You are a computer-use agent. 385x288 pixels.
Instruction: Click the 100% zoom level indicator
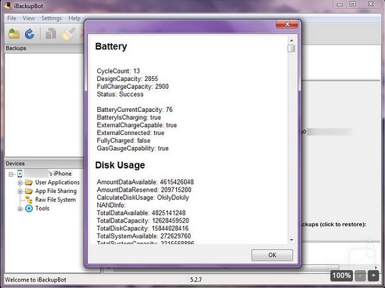tap(341, 276)
